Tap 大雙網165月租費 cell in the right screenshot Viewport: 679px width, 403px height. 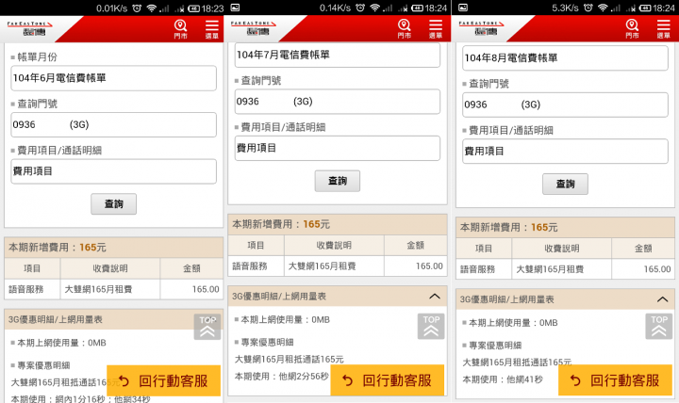pyautogui.click(x=562, y=269)
